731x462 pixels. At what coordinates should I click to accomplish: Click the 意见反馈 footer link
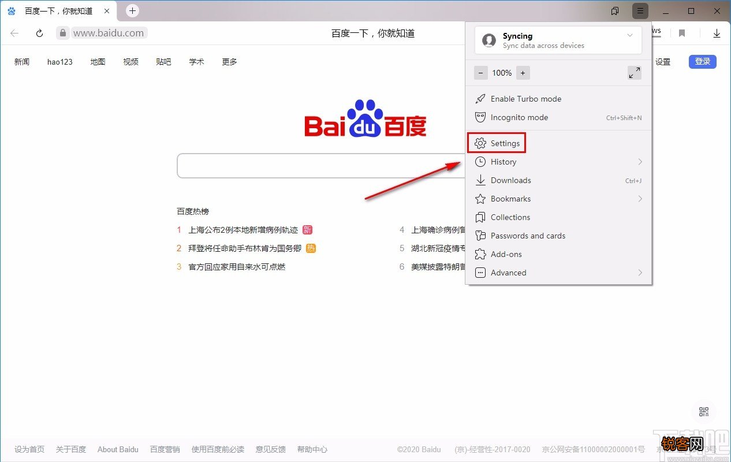[x=271, y=449]
